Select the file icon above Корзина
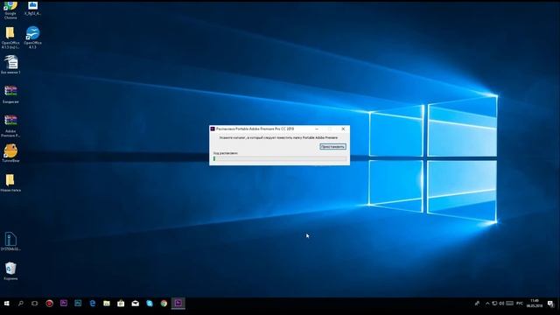 point(10,241)
